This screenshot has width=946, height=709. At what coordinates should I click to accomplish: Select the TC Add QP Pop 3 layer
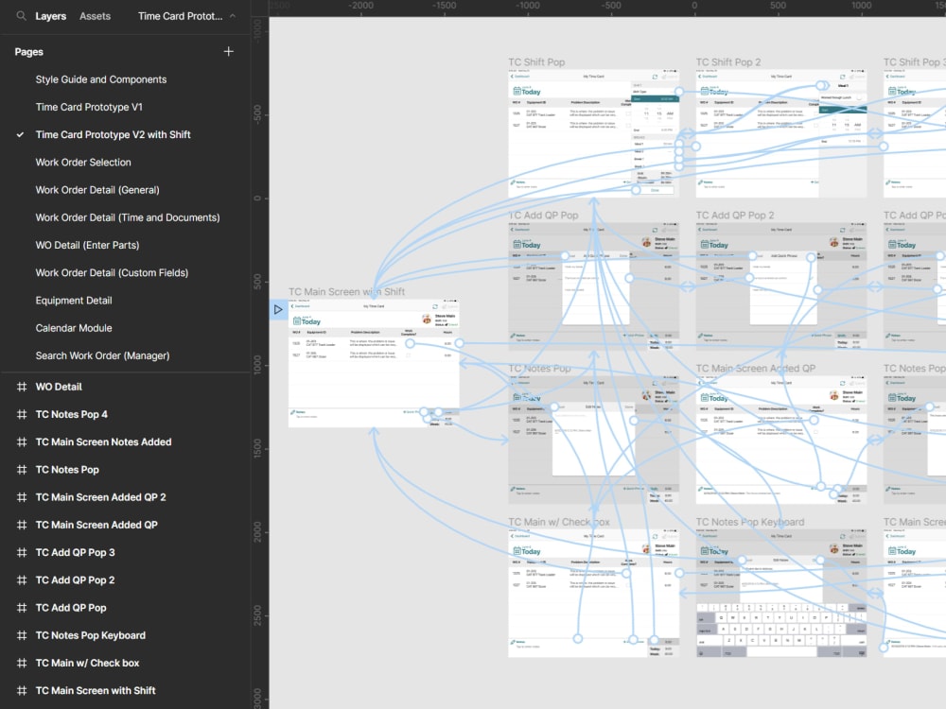tap(75, 553)
